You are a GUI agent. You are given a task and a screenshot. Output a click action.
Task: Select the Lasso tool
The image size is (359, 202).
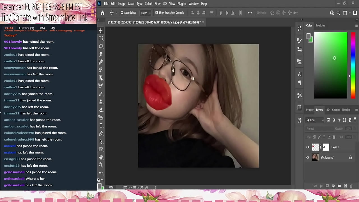click(101, 46)
